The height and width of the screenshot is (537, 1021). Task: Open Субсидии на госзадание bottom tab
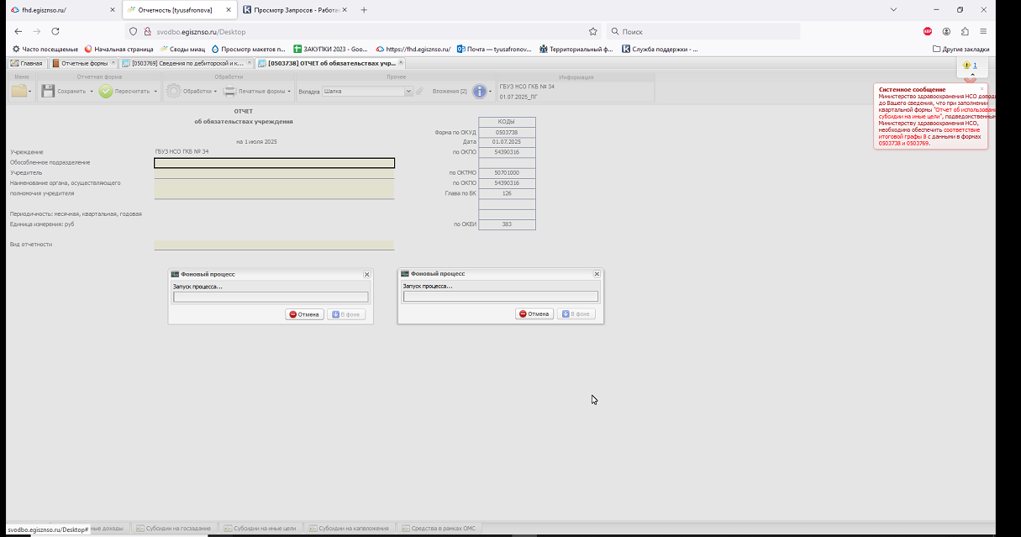pos(173,528)
